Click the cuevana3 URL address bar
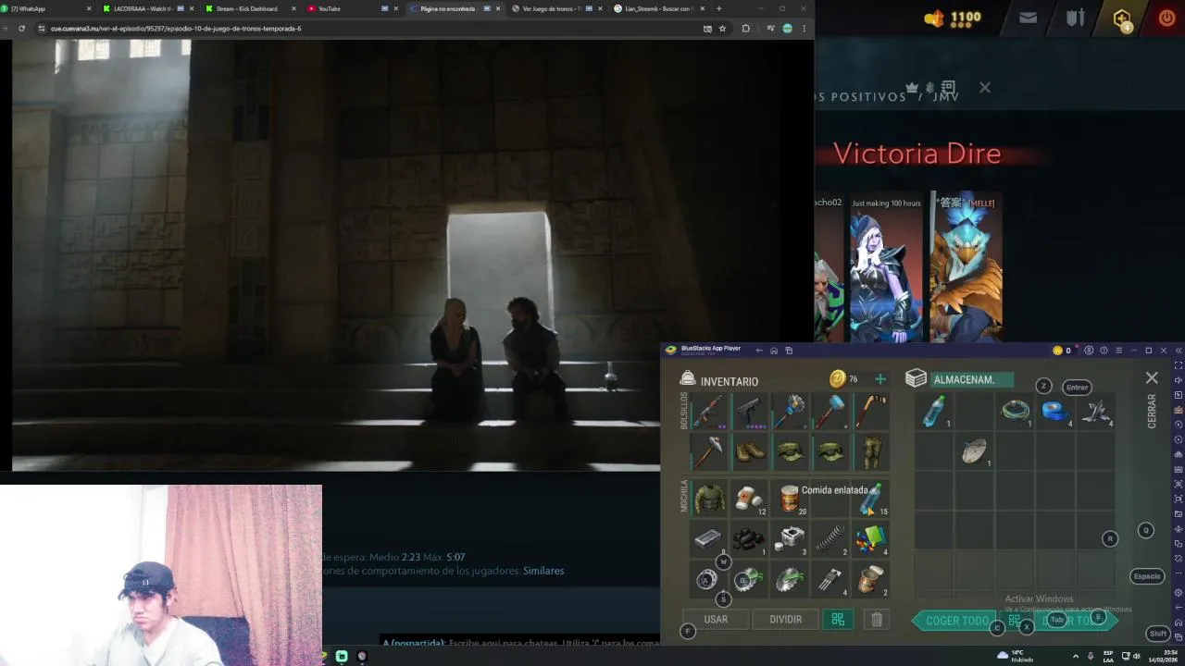Image resolution: width=1185 pixels, height=666 pixels. (370, 29)
